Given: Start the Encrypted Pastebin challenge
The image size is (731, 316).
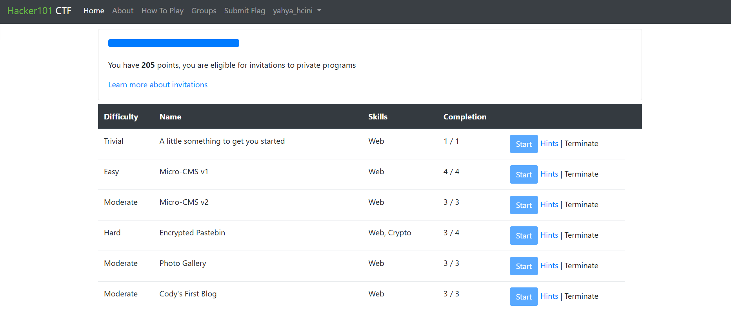Looking at the screenshot, I should pyautogui.click(x=524, y=235).
